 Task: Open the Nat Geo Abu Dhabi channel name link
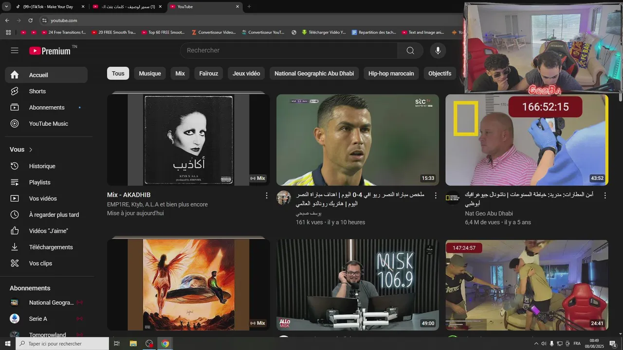tap(489, 213)
